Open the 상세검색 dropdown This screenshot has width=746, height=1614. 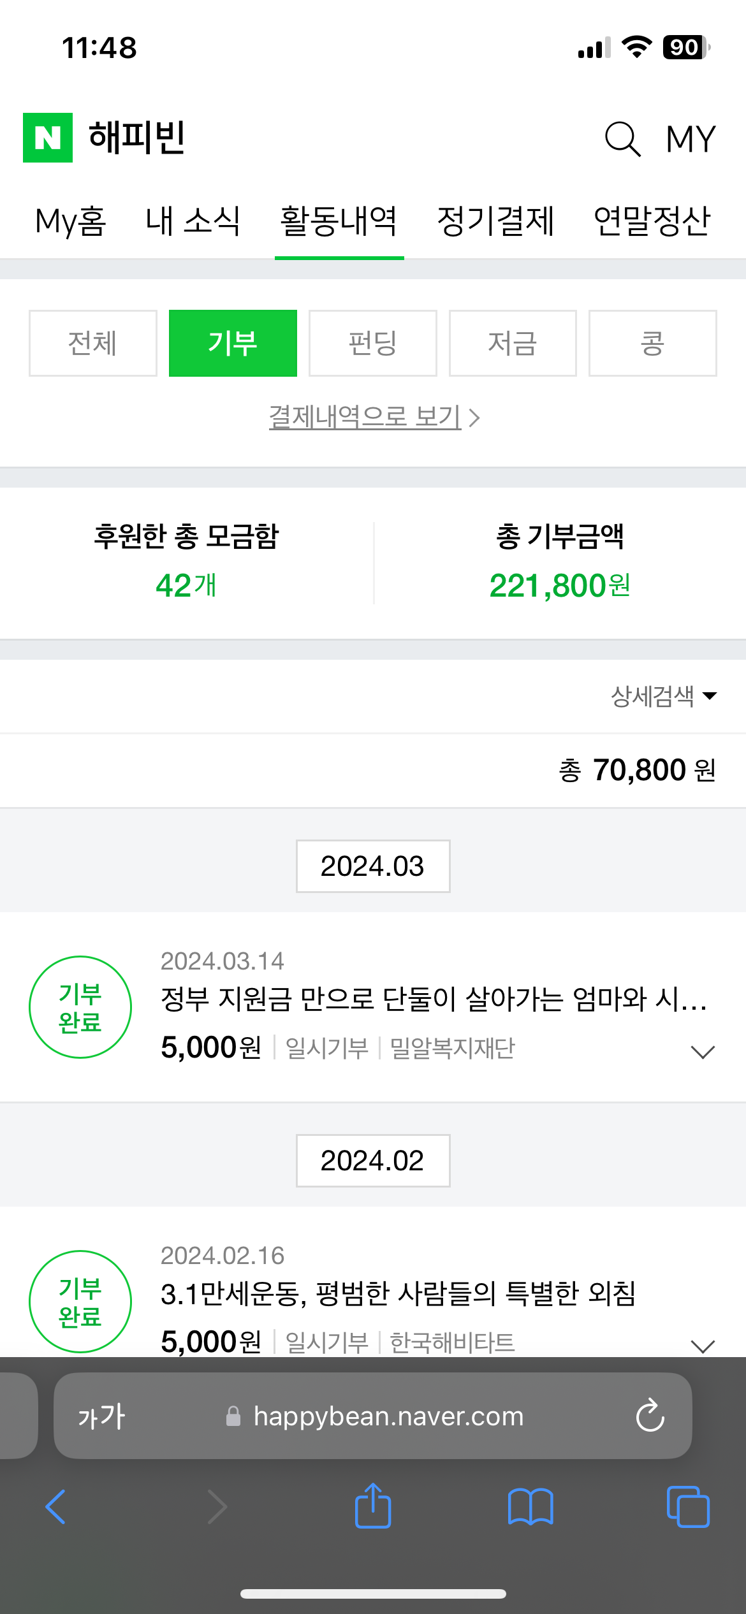(663, 696)
